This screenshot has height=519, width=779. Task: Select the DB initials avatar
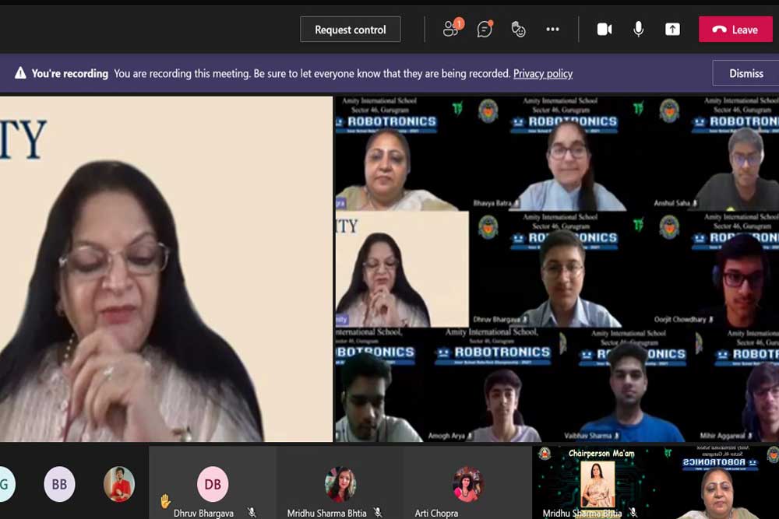pos(213,484)
